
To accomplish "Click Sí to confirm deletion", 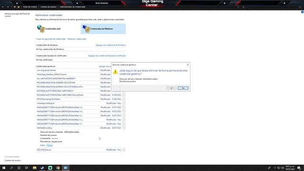I will coord(171,88).
